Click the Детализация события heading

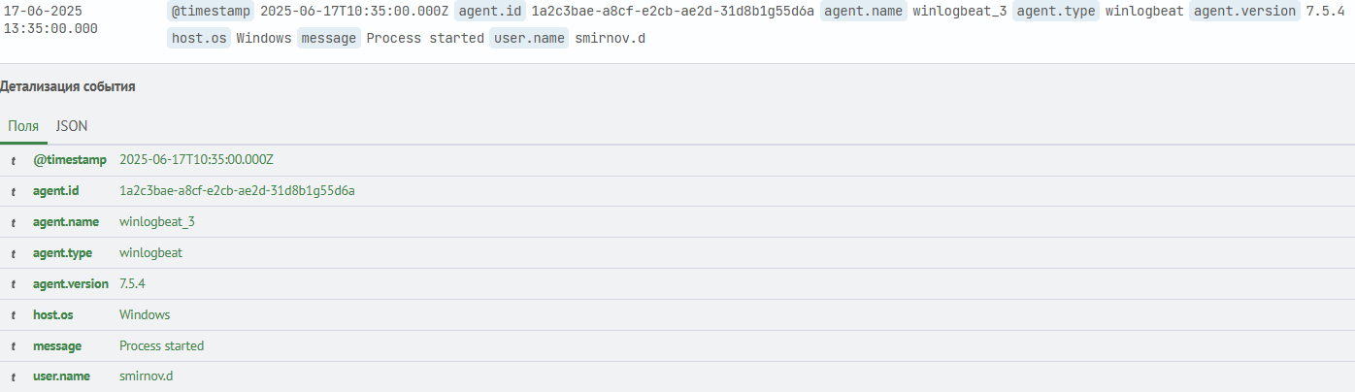tap(67, 87)
